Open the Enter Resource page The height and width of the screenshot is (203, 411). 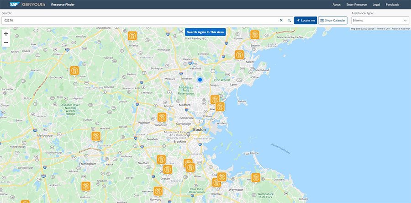pyautogui.click(x=357, y=5)
